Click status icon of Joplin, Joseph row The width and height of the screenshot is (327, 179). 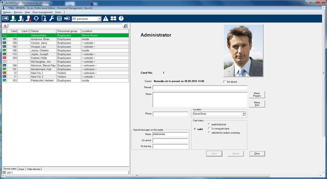point(4,54)
